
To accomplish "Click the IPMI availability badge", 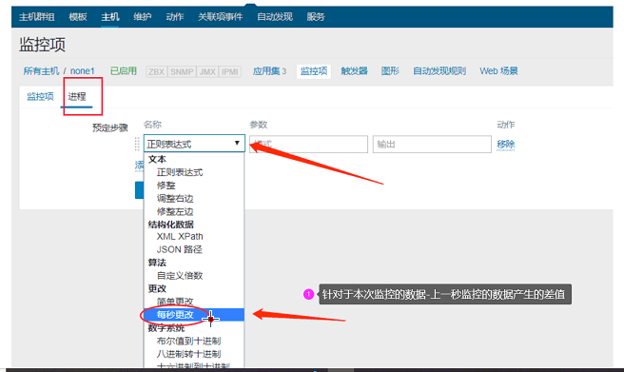I will (x=229, y=71).
